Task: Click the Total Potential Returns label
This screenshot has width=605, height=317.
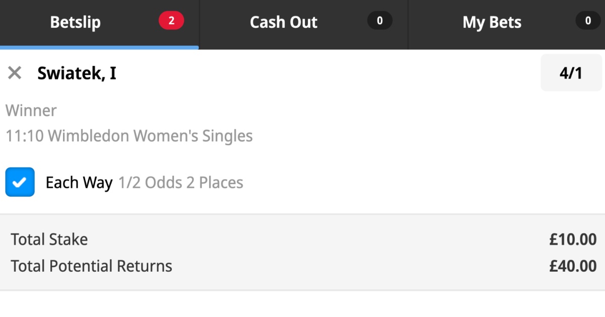Action: 91,266
